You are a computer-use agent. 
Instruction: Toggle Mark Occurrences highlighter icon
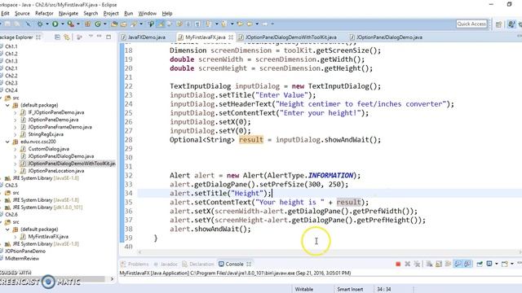[x=161, y=24]
